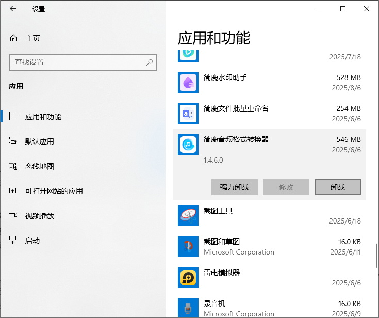This screenshot has height=318, width=379.
Task: Go back with the arrow icon
Action: tap(13, 9)
